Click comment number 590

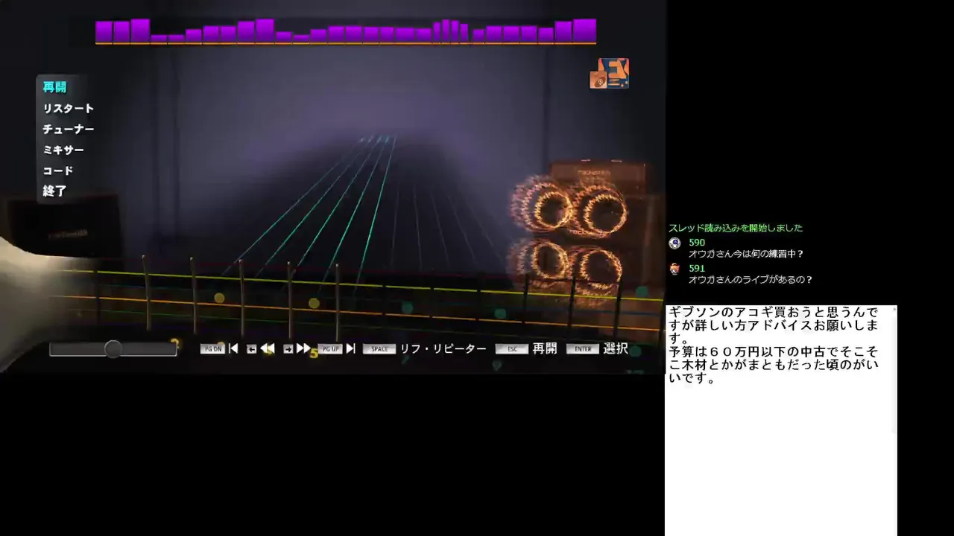tap(697, 243)
